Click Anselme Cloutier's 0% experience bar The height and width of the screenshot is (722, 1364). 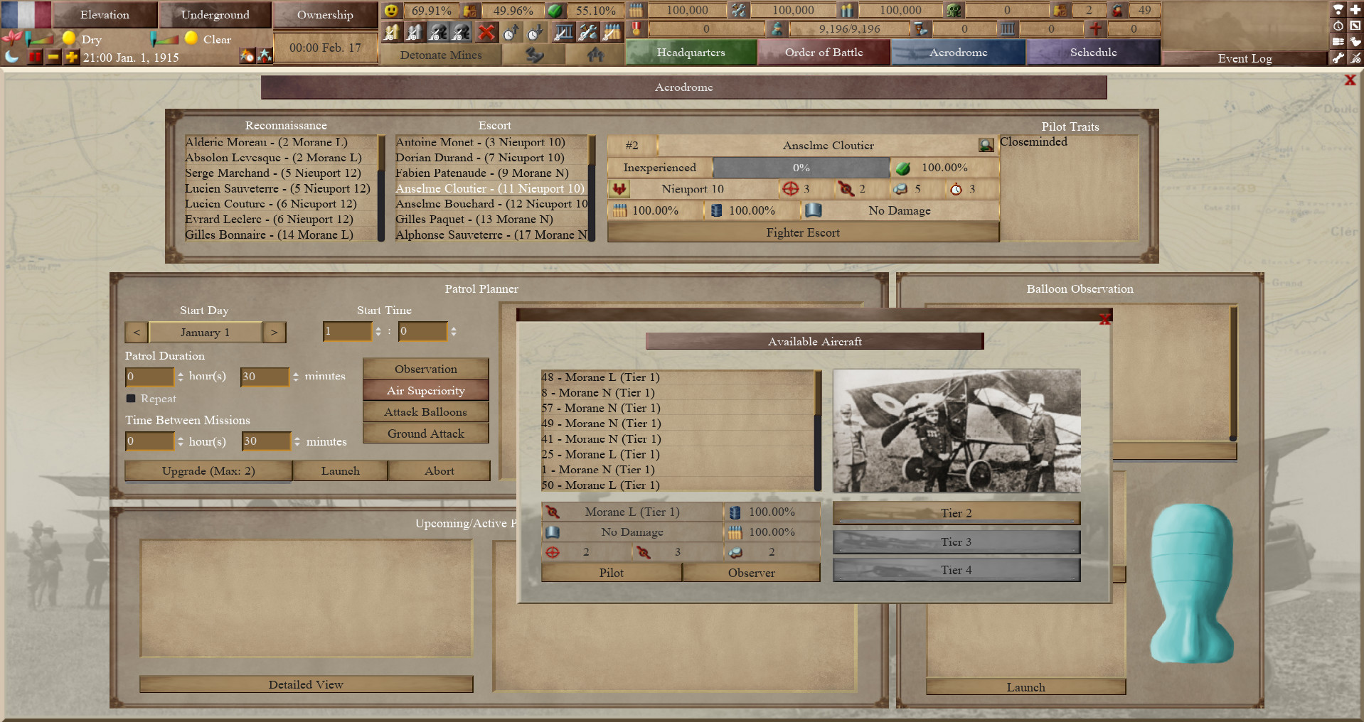click(x=802, y=168)
